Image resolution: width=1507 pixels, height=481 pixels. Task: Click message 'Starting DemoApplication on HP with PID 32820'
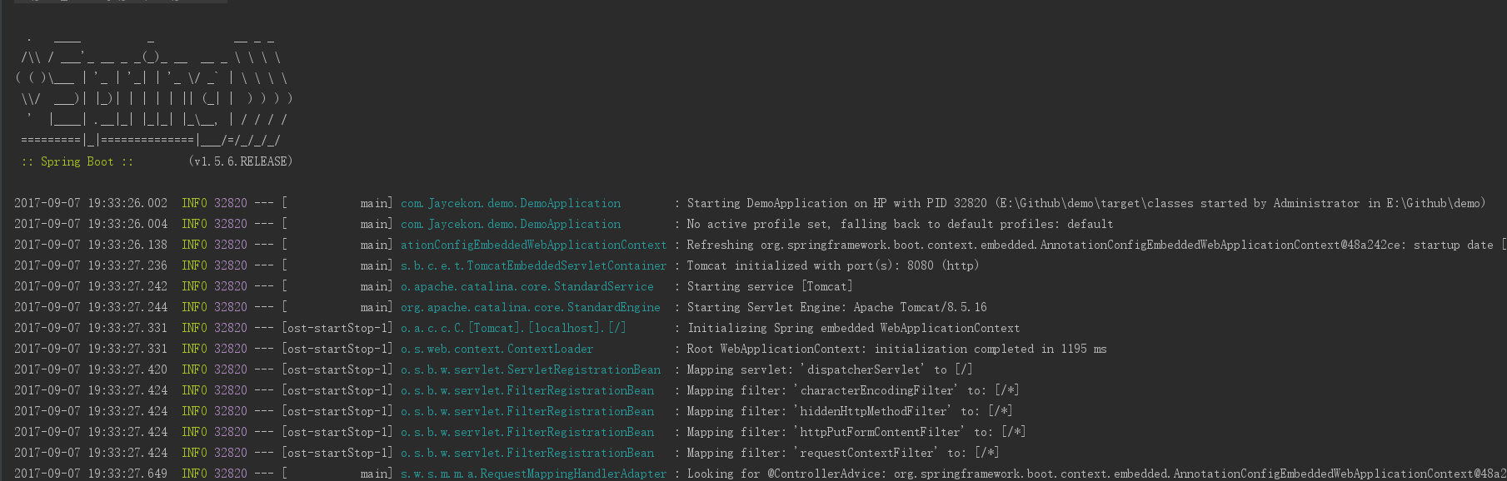pyautogui.click(x=836, y=203)
